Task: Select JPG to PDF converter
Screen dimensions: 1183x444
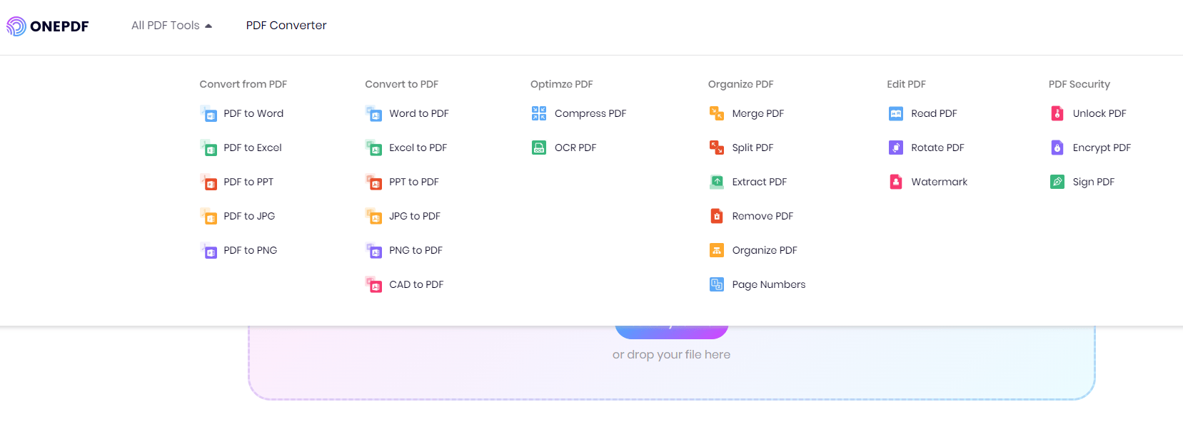Action: 414,216
